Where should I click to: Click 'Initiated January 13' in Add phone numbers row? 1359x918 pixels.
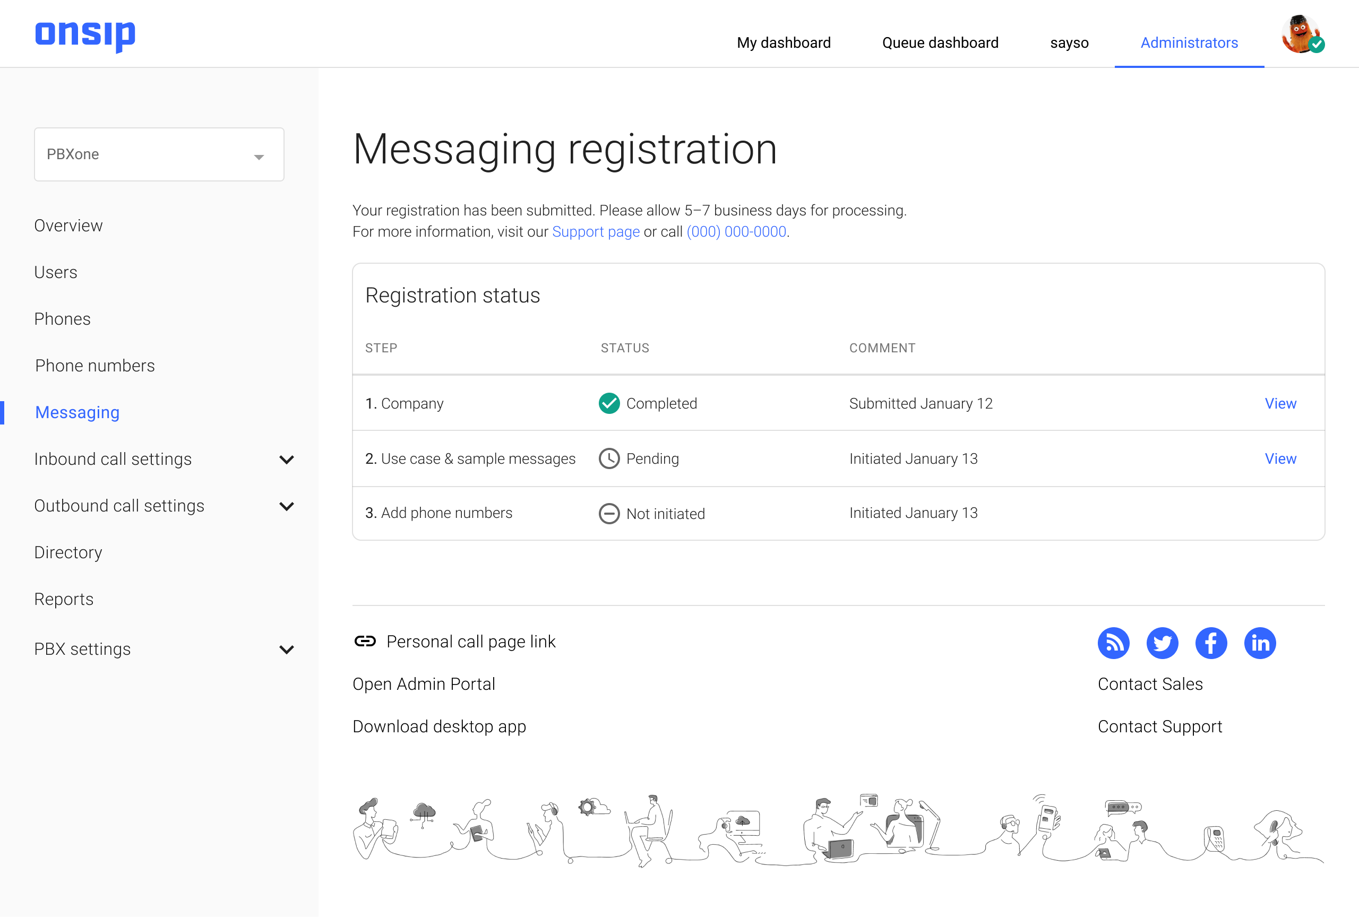(914, 513)
